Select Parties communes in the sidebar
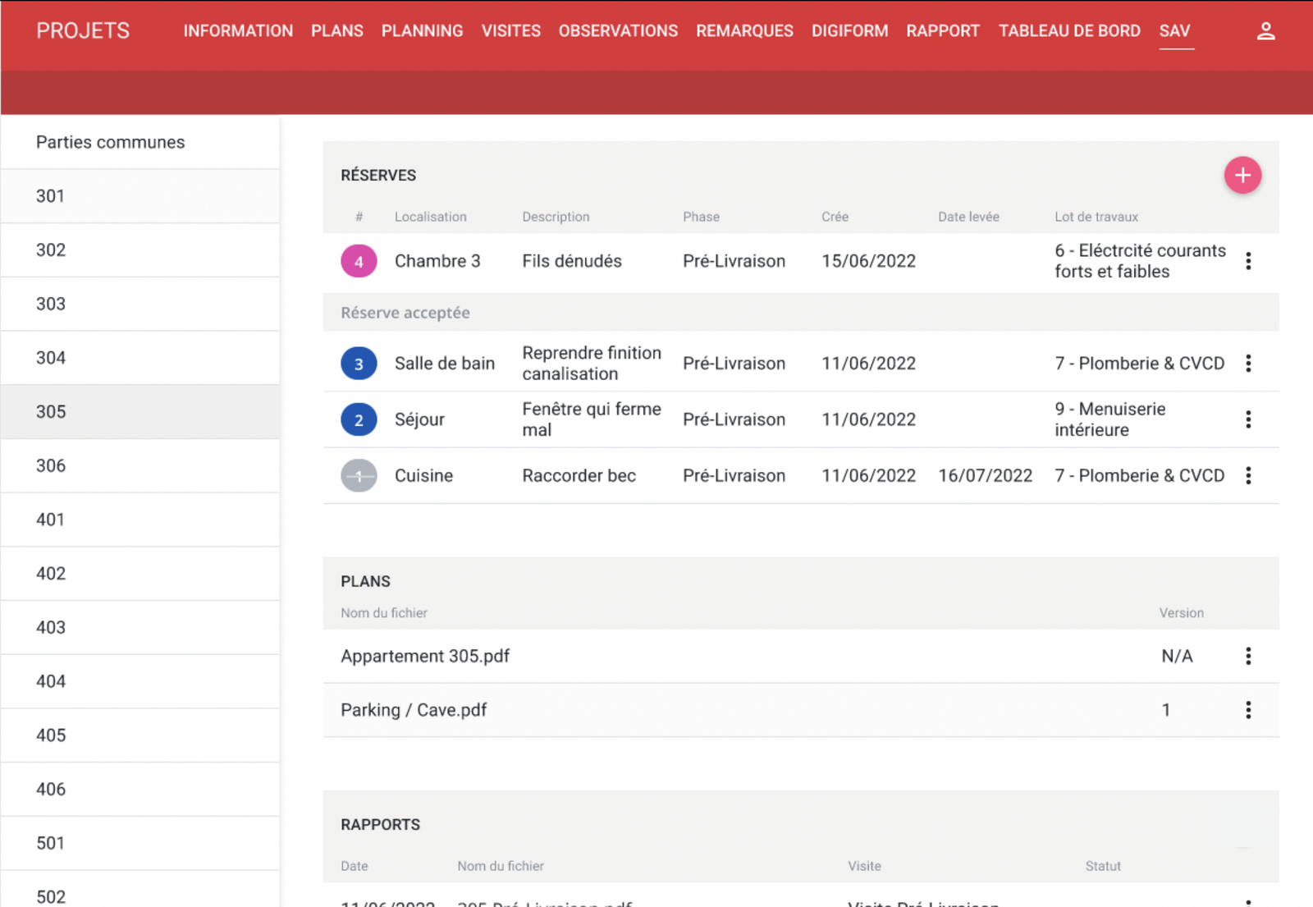This screenshot has height=907, width=1313. 140,142
